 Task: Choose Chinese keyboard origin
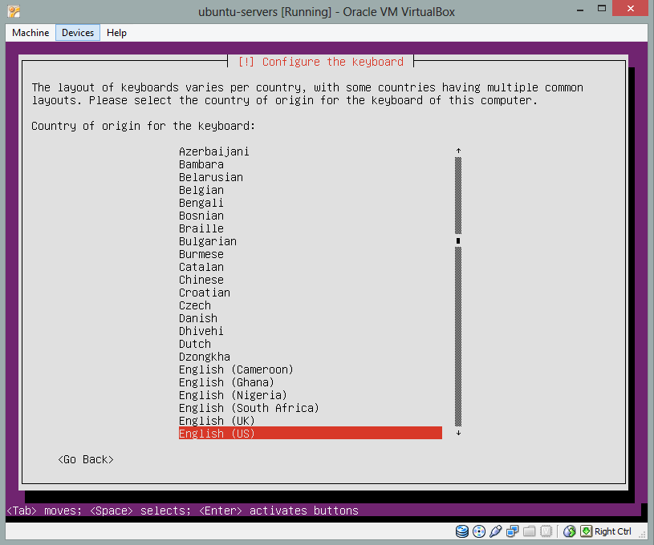click(201, 280)
